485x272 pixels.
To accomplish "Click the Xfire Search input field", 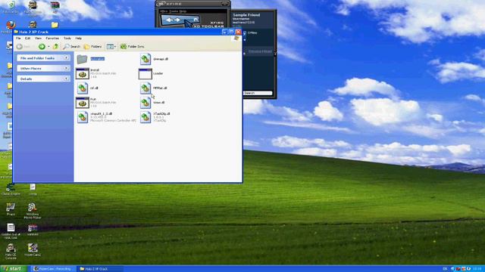I will [258, 93].
